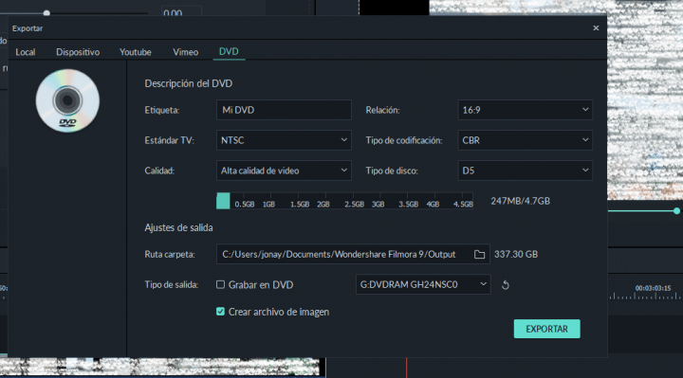Open the Tipo de disco D5 dropdown
Screen dimensions: 683x378
[x=525, y=171]
